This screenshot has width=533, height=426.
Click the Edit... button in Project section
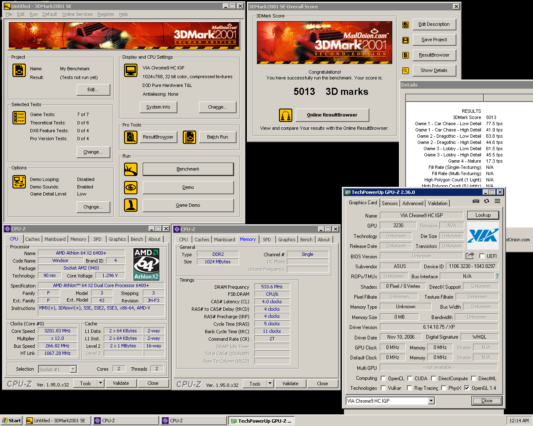tap(93, 89)
